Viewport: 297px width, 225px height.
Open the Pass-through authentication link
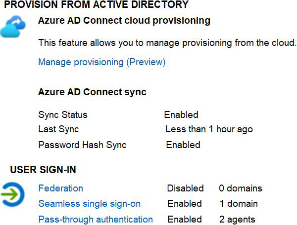(96, 219)
